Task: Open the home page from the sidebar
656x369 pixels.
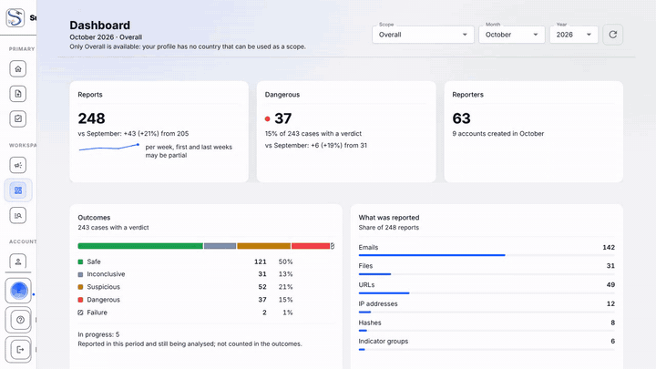Action: pyautogui.click(x=18, y=68)
